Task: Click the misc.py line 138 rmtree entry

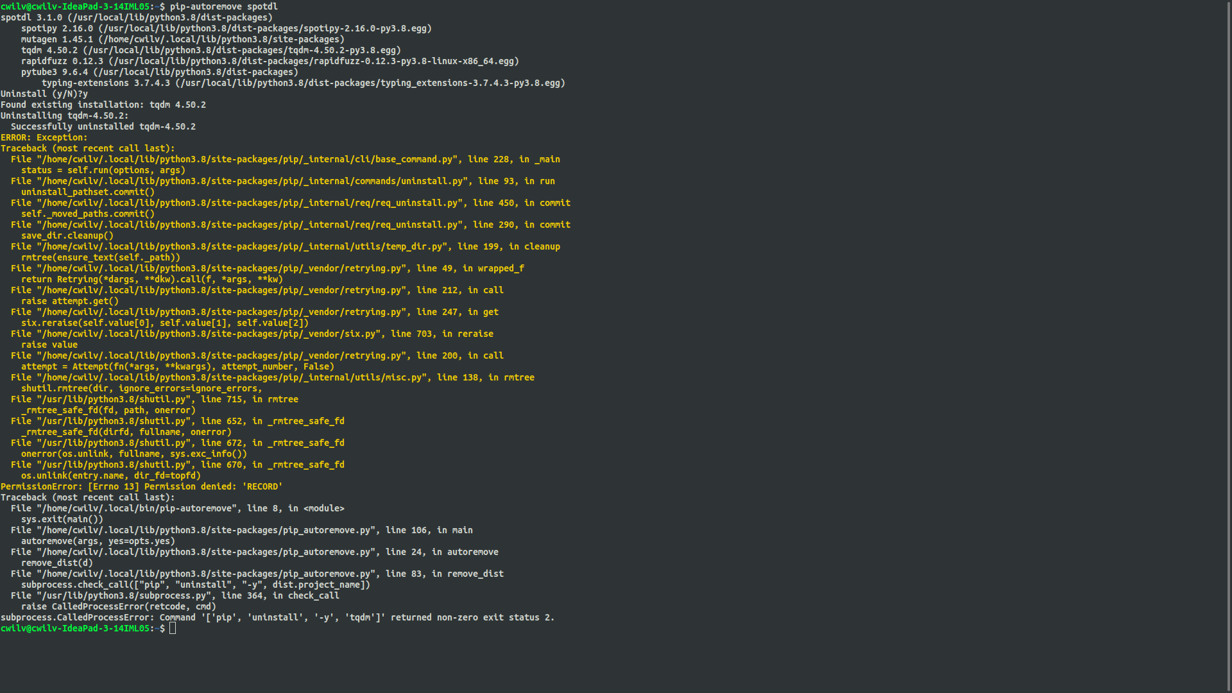Action: [x=272, y=377]
